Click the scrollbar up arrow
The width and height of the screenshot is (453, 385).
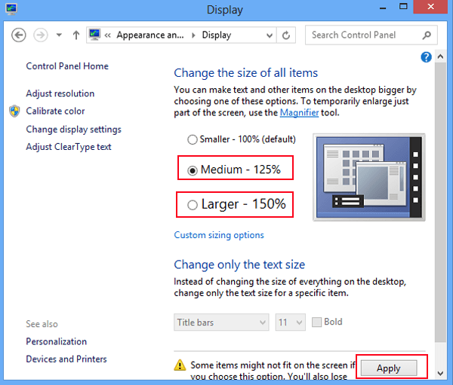440,57
